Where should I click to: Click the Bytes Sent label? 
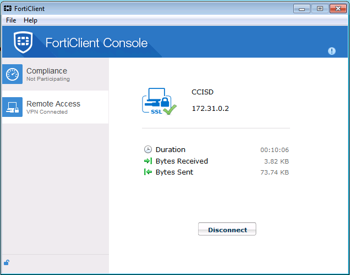(174, 172)
